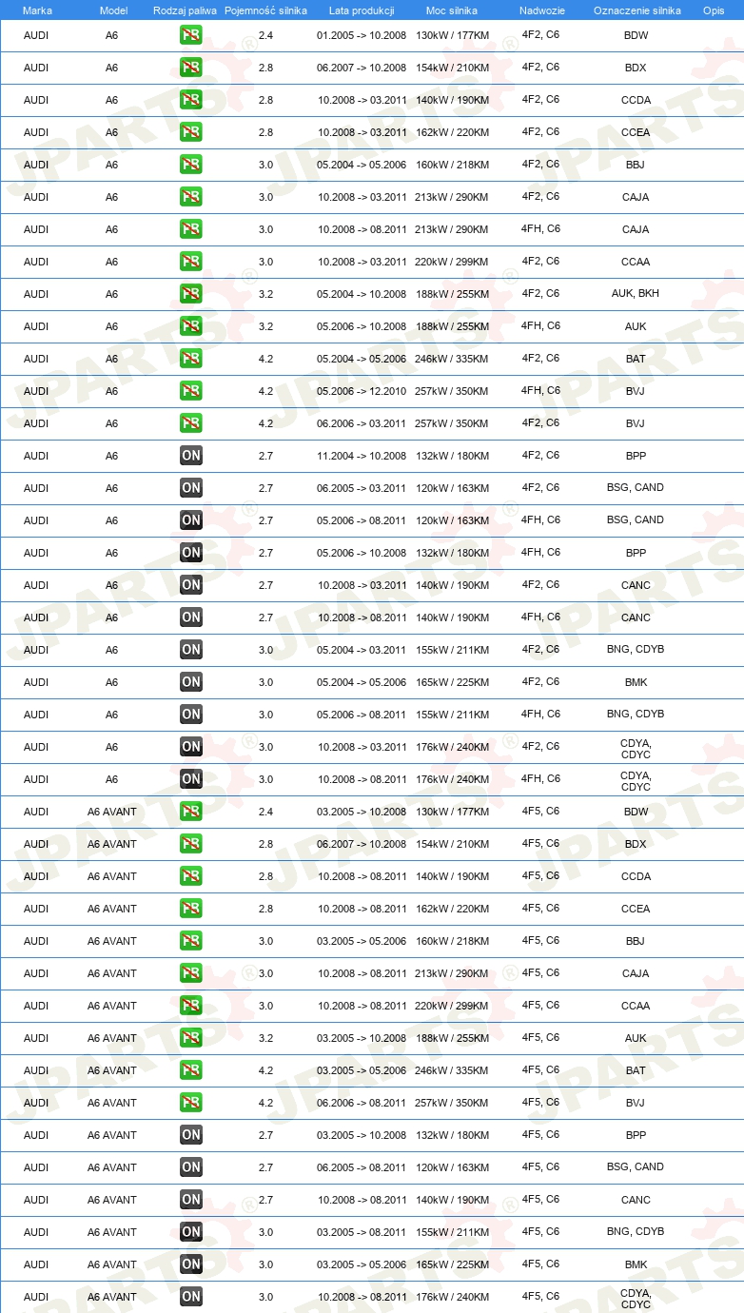Click the PB fuel icon in the 4F2 BDW row
This screenshot has height=1313, width=744.
pyautogui.click(x=191, y=36)
